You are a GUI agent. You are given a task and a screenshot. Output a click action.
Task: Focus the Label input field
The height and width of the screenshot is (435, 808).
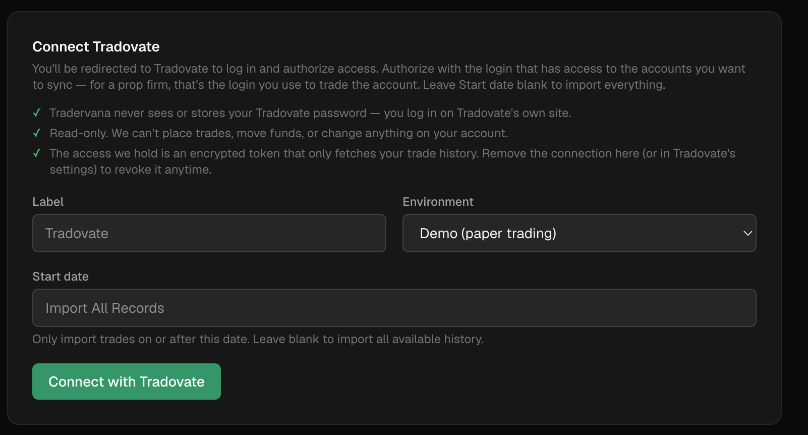click(209, 233)
